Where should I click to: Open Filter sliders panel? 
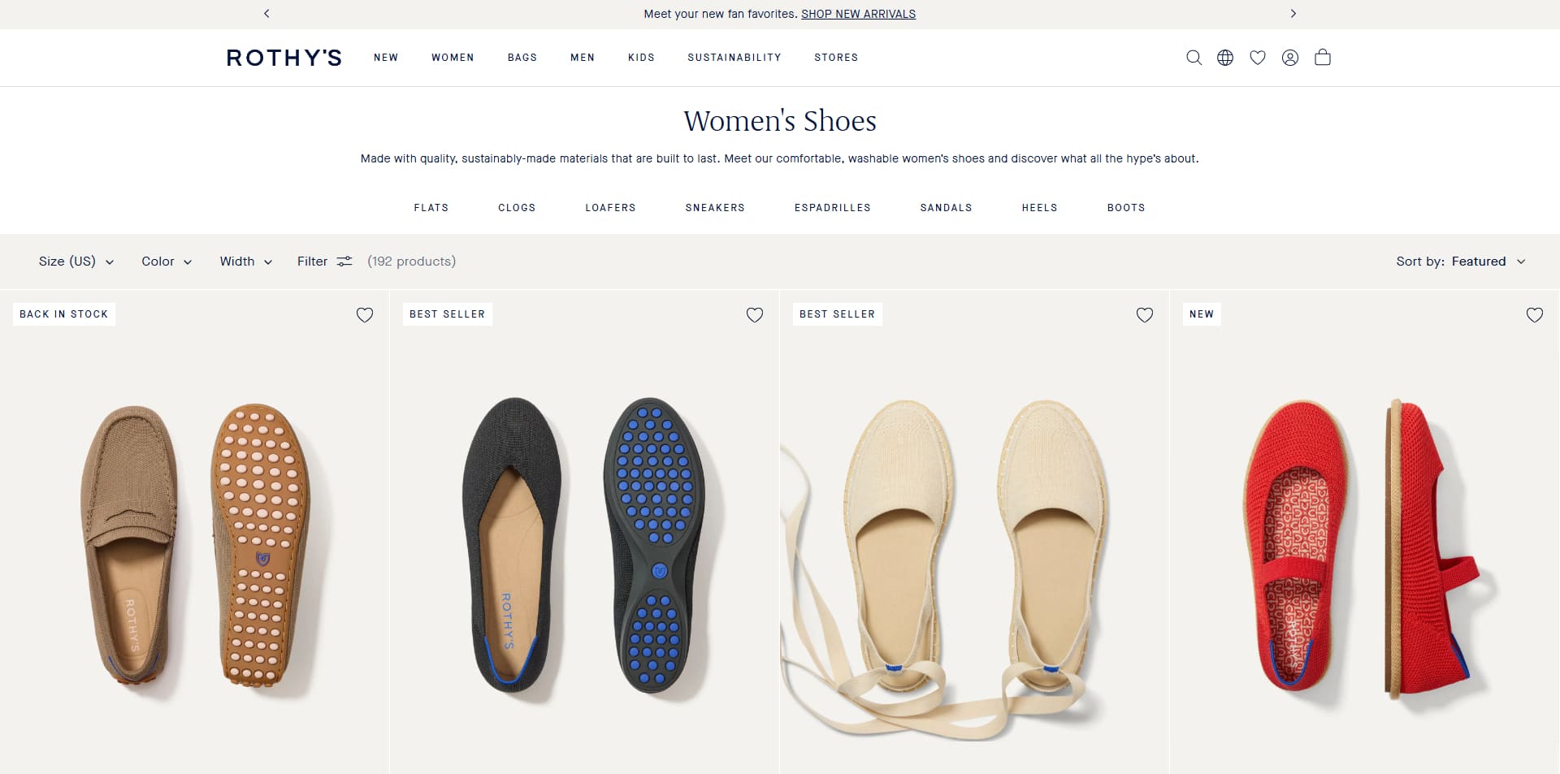324,262
